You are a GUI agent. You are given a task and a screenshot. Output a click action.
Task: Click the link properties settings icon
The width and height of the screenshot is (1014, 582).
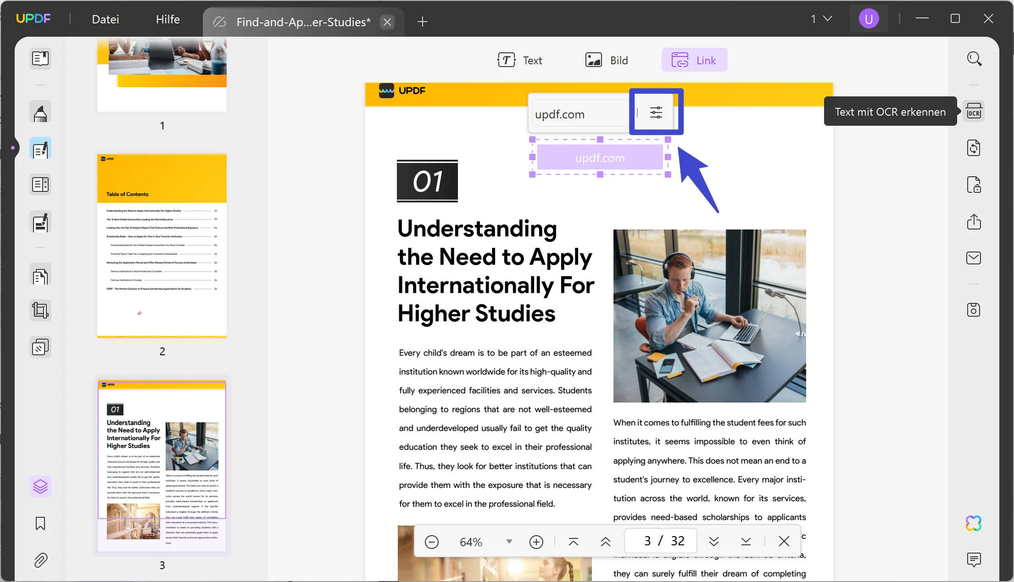coord(656,112)
